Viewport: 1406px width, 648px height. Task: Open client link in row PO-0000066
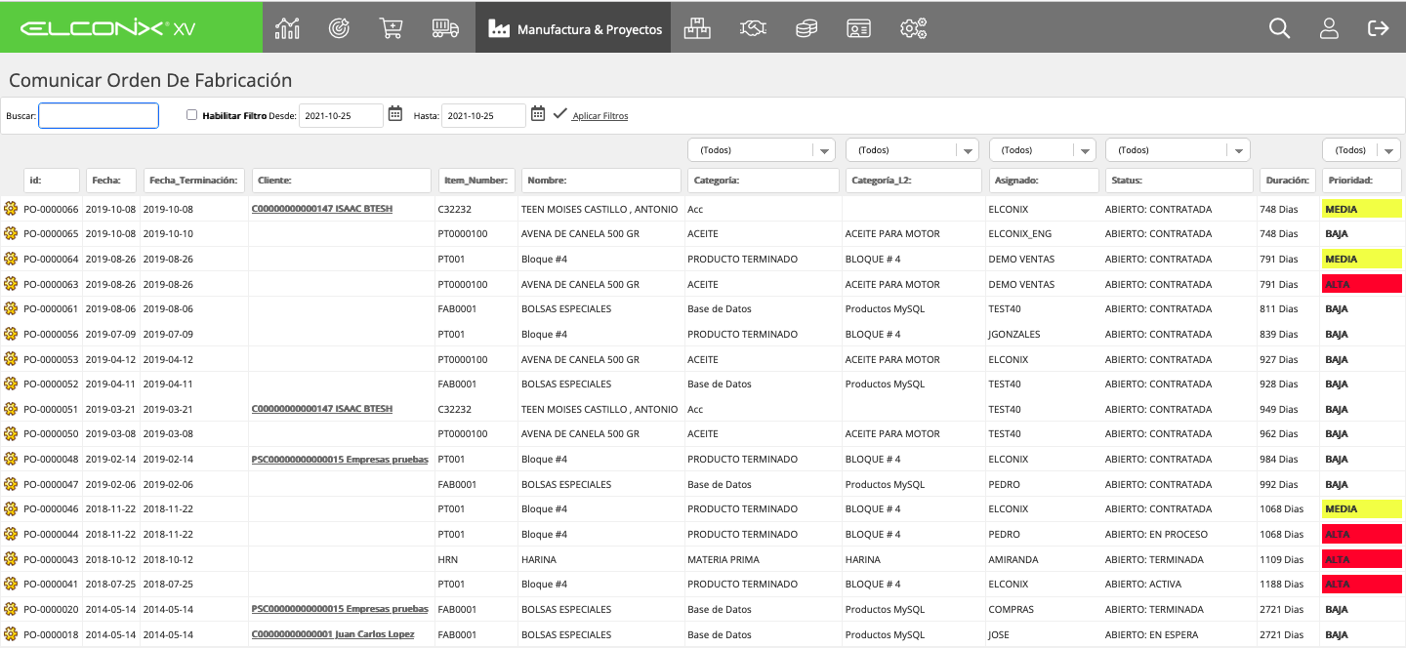[322, 209]
